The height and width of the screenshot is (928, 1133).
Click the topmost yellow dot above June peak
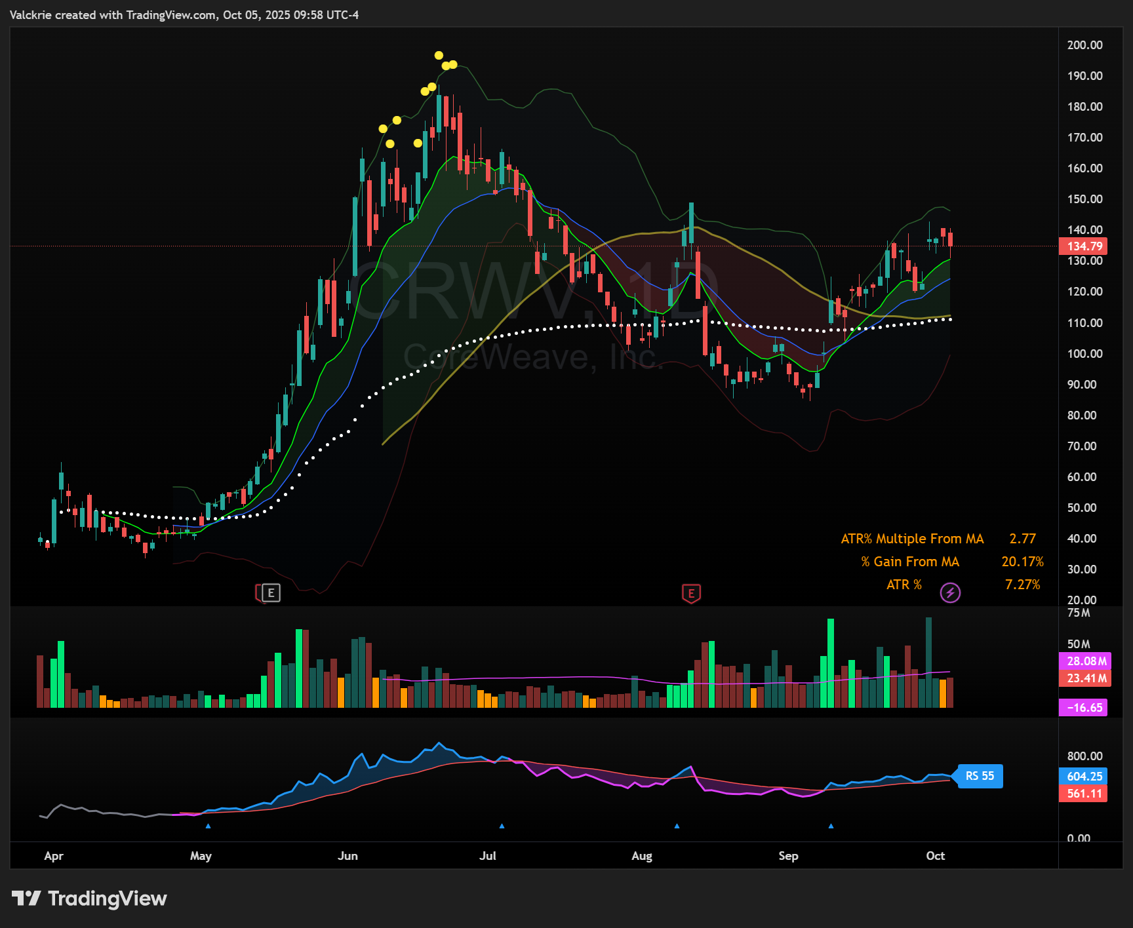[x=439, y=56]
